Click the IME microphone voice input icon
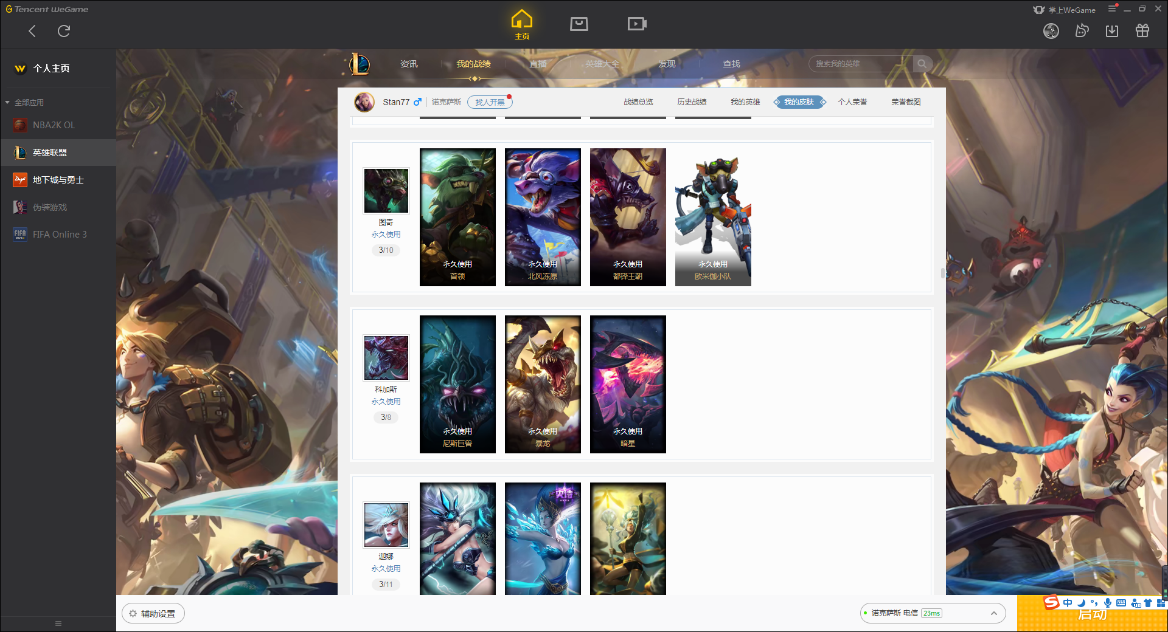 (1108, 603)
